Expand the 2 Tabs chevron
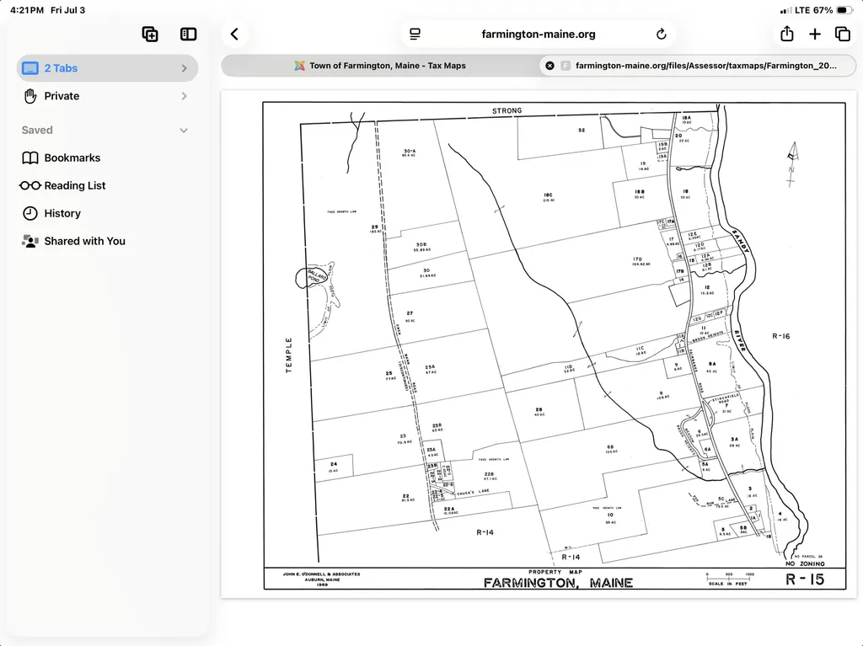This screenshot has width=863, height=646. click(185, 68)
